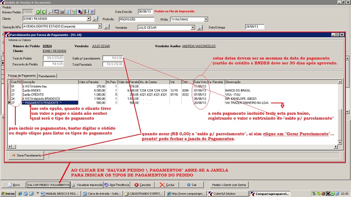Click Pedido = Dante com Senha button

tap(229, 185)
